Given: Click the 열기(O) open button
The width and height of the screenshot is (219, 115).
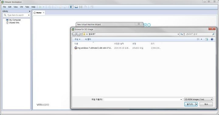Looking at the screenshot, I should pyautogui.click(x=190, y=104).
